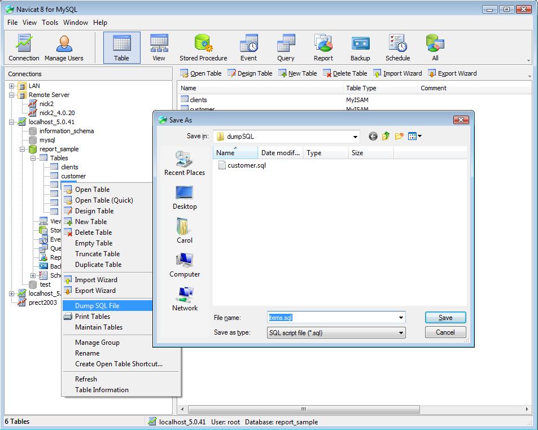Screen dimensions: 538x430
Task: Open the Tools menu
Action: click(50, 23)
